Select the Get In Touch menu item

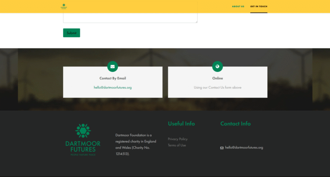(259, 6)
